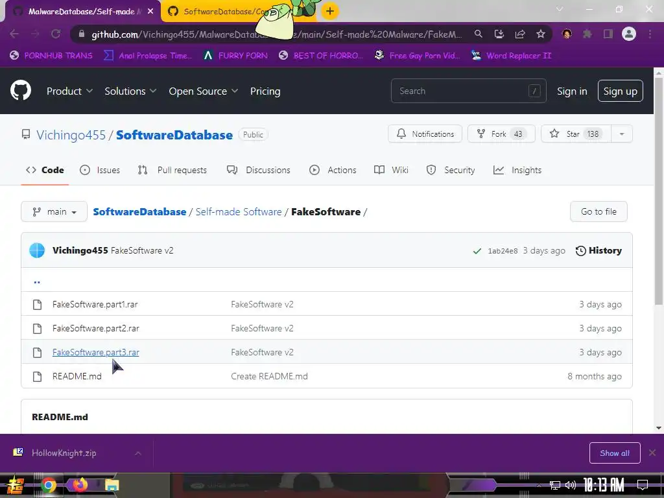This screenshot has height=498, width=664.
Task: Focus the GitHub Search field
Action: coord(468,91)
